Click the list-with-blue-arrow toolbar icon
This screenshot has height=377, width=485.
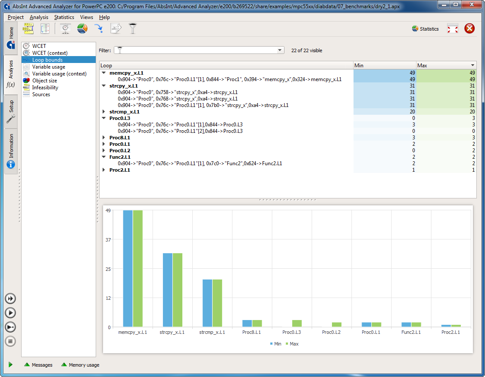point(45,28)
